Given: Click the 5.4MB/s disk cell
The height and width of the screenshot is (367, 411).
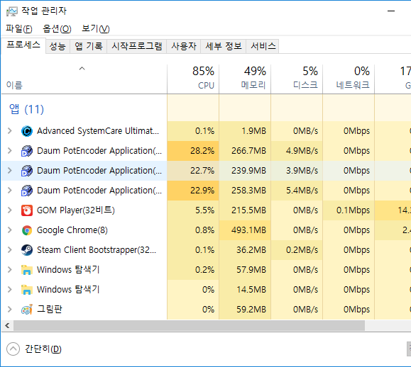Looking at the screenshot, I should click(x=297, y=191).
